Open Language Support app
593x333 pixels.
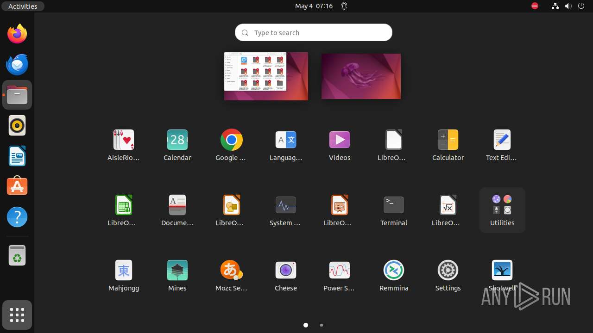[x=286, y=145]
